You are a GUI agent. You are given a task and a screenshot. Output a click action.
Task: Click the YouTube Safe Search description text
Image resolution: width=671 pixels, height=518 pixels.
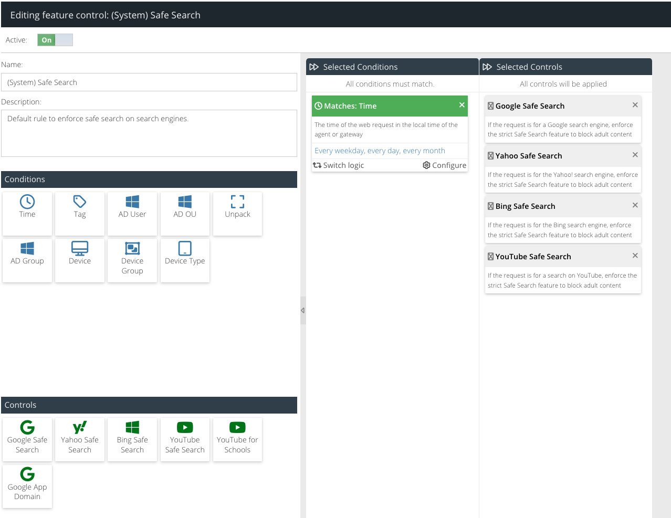tap(562, 280)
